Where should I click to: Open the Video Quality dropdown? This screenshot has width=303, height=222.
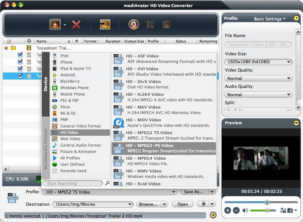point(258,78)
